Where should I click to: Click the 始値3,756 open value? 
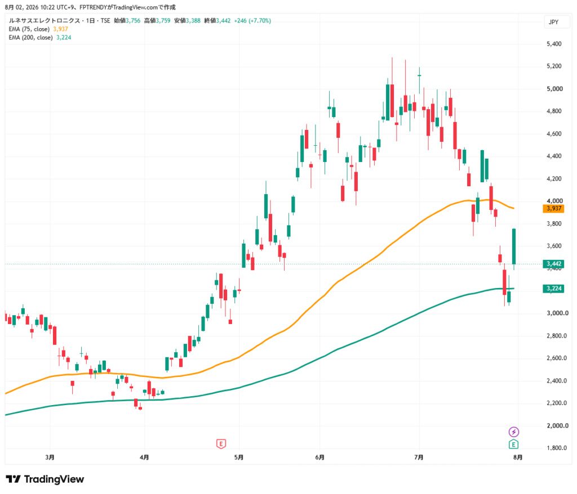point(127,21)
